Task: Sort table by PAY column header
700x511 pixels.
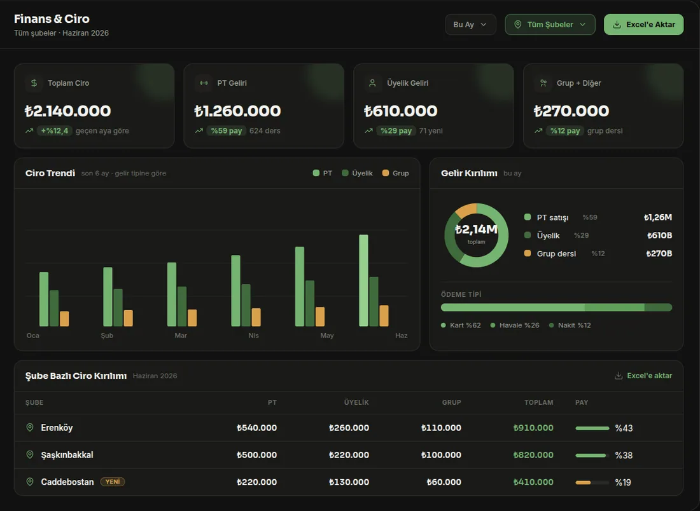Action: 582,403
